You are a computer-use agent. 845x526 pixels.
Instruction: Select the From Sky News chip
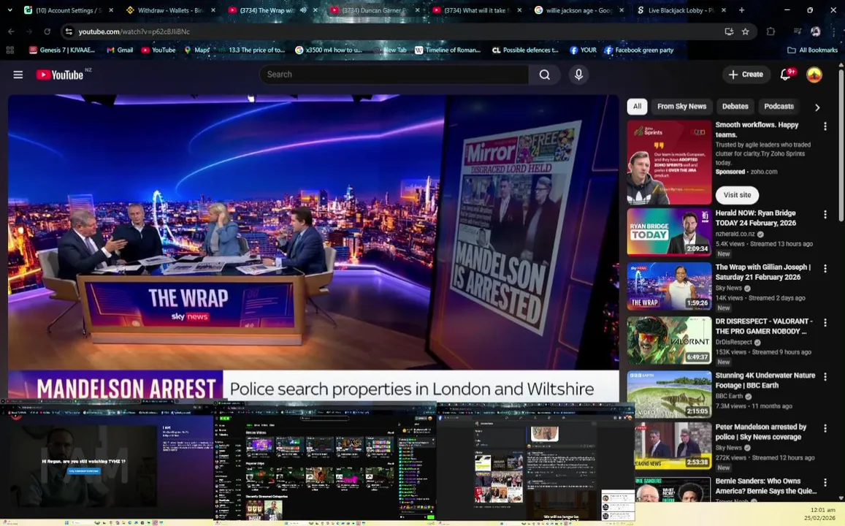pyautogui.click(x=681, y=107)
